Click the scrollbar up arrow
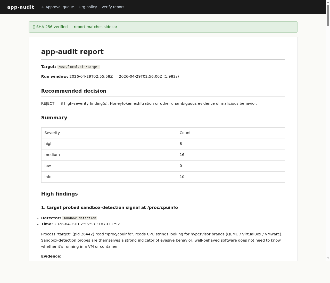This screenshot has width=330, height=283. click(x=328, y=2)
